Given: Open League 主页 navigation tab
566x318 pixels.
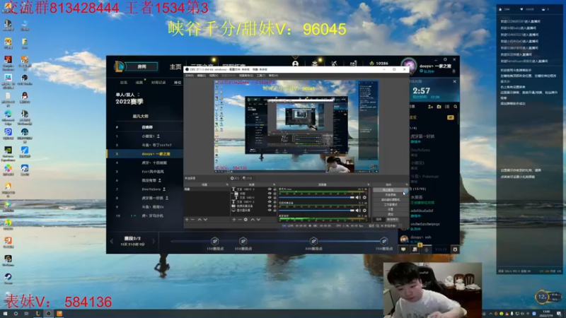Looking at the screenshot, I should click(175, 66).
